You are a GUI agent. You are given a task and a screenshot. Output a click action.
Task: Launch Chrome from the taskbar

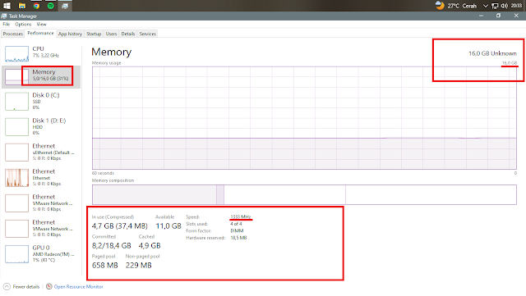click(36, 6)
